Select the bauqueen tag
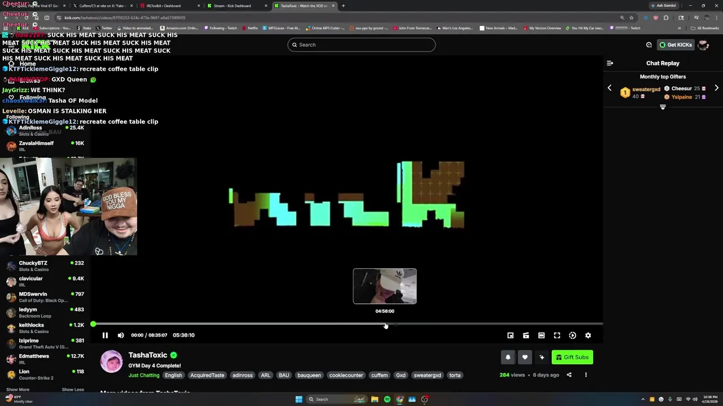723x406 pixels. click(x=309, y=376)
